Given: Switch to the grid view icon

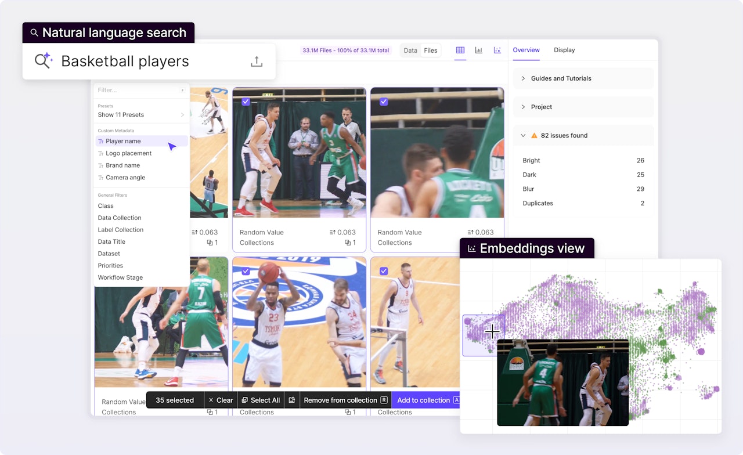Looking at the screenshot, I should 460,50.
